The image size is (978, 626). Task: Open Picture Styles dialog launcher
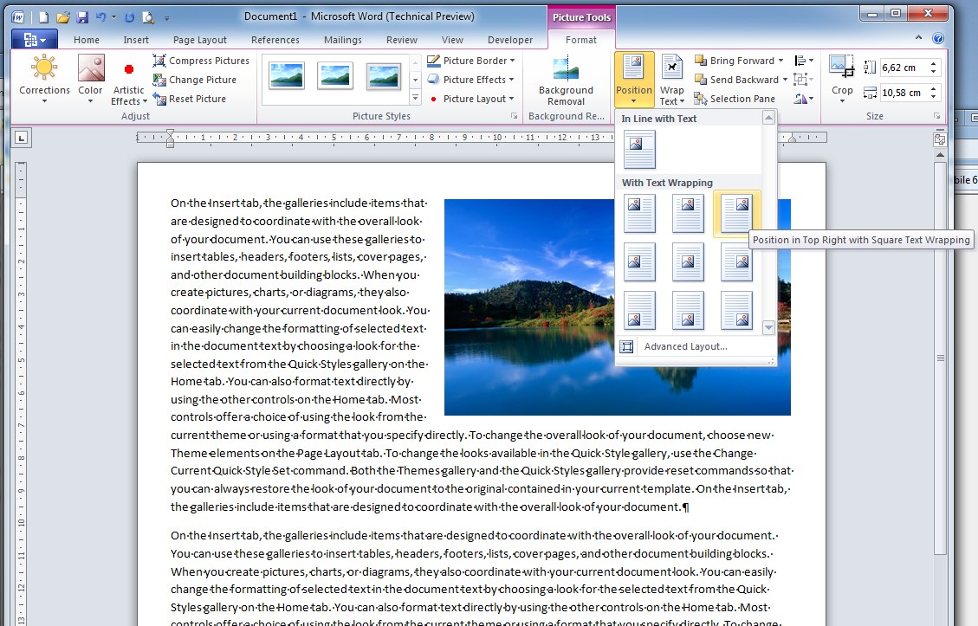point(514,116)
